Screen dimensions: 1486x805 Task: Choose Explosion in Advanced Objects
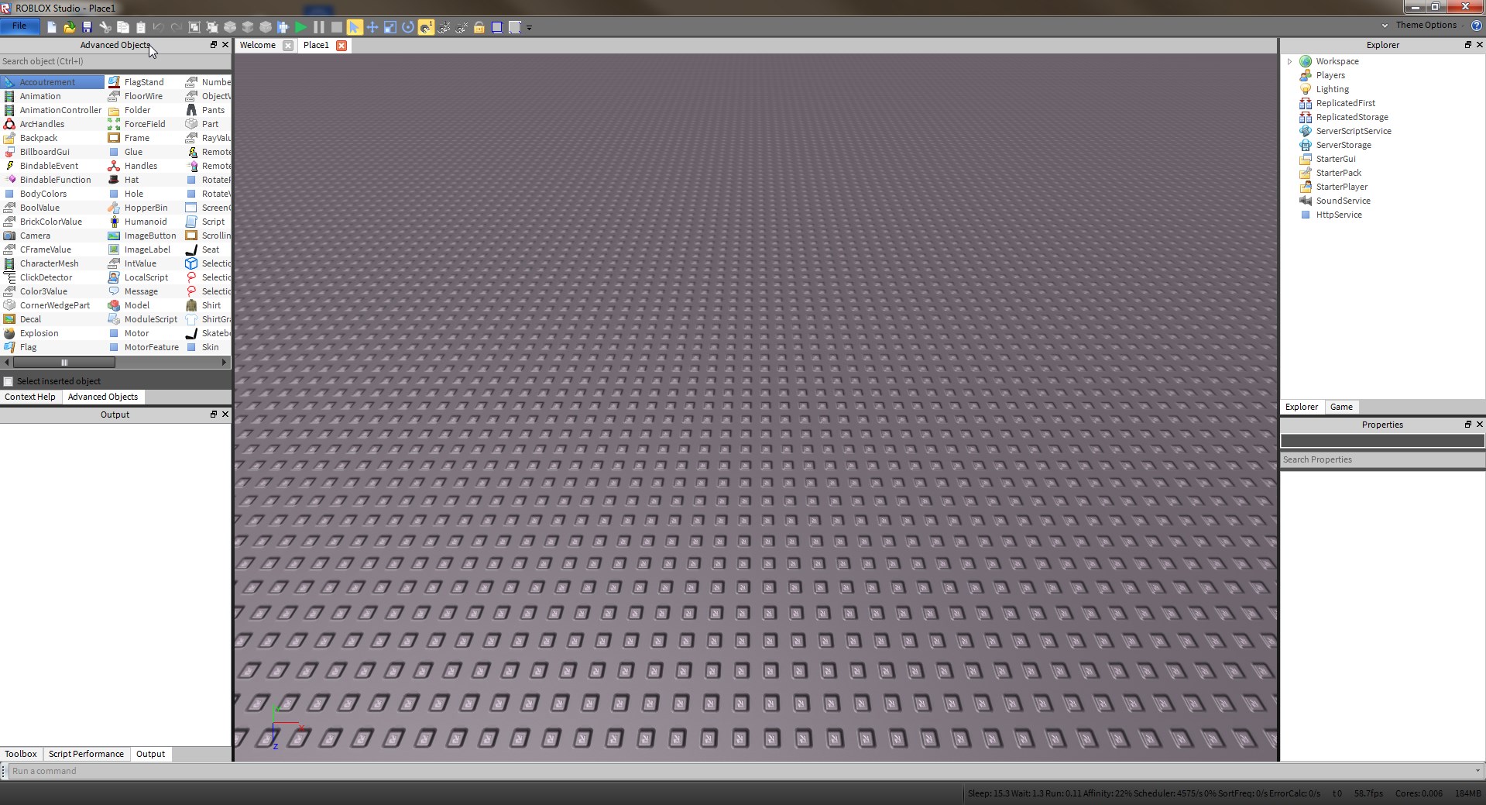39,333
